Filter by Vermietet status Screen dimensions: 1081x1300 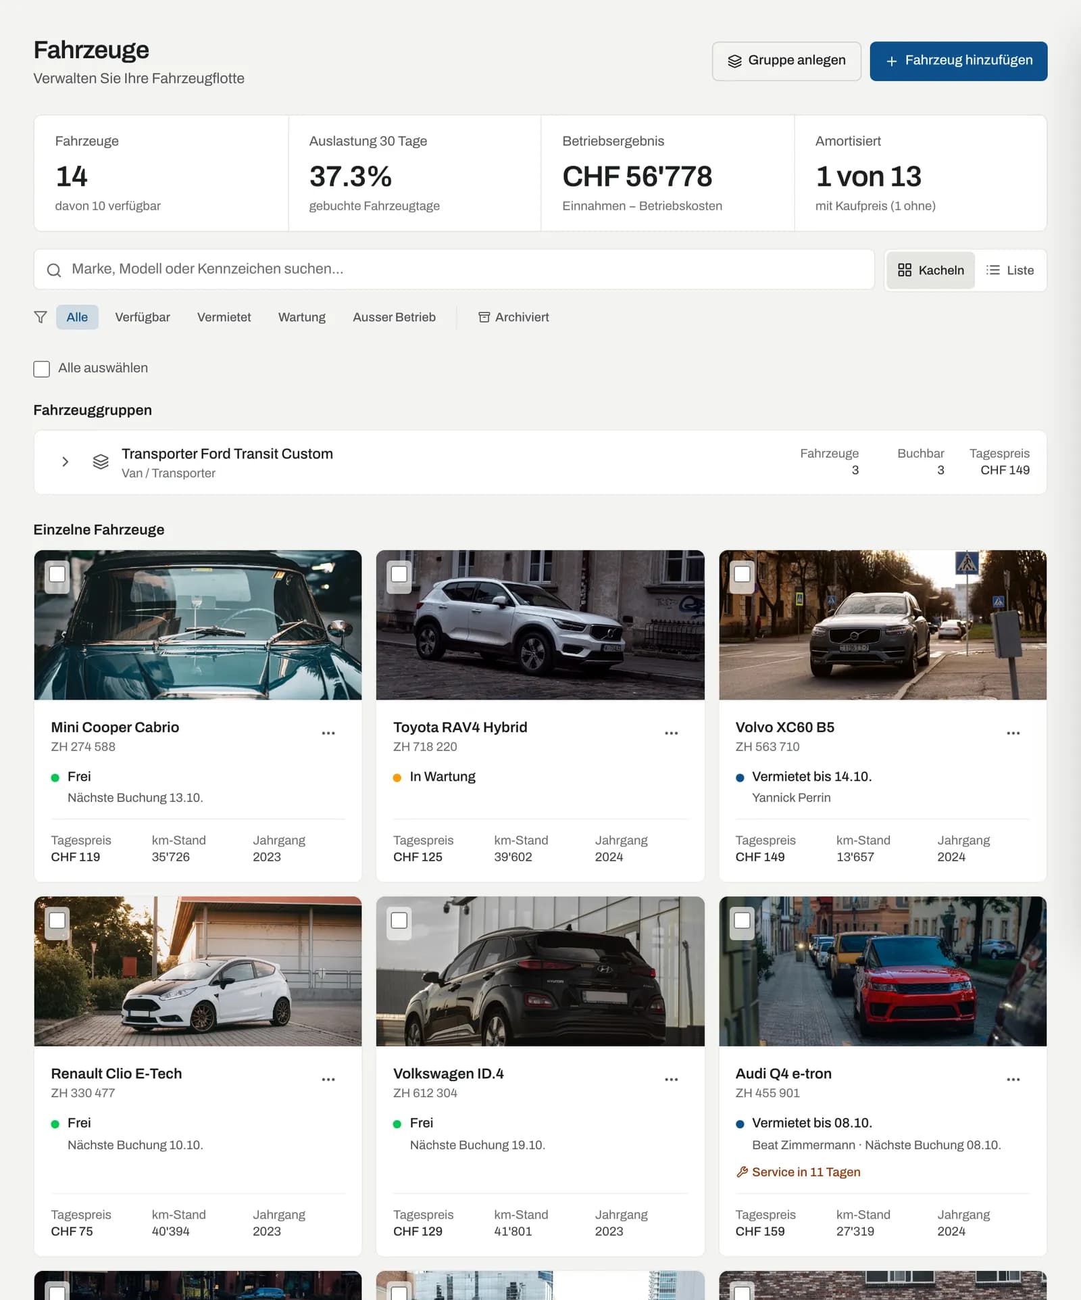[224, 317]
